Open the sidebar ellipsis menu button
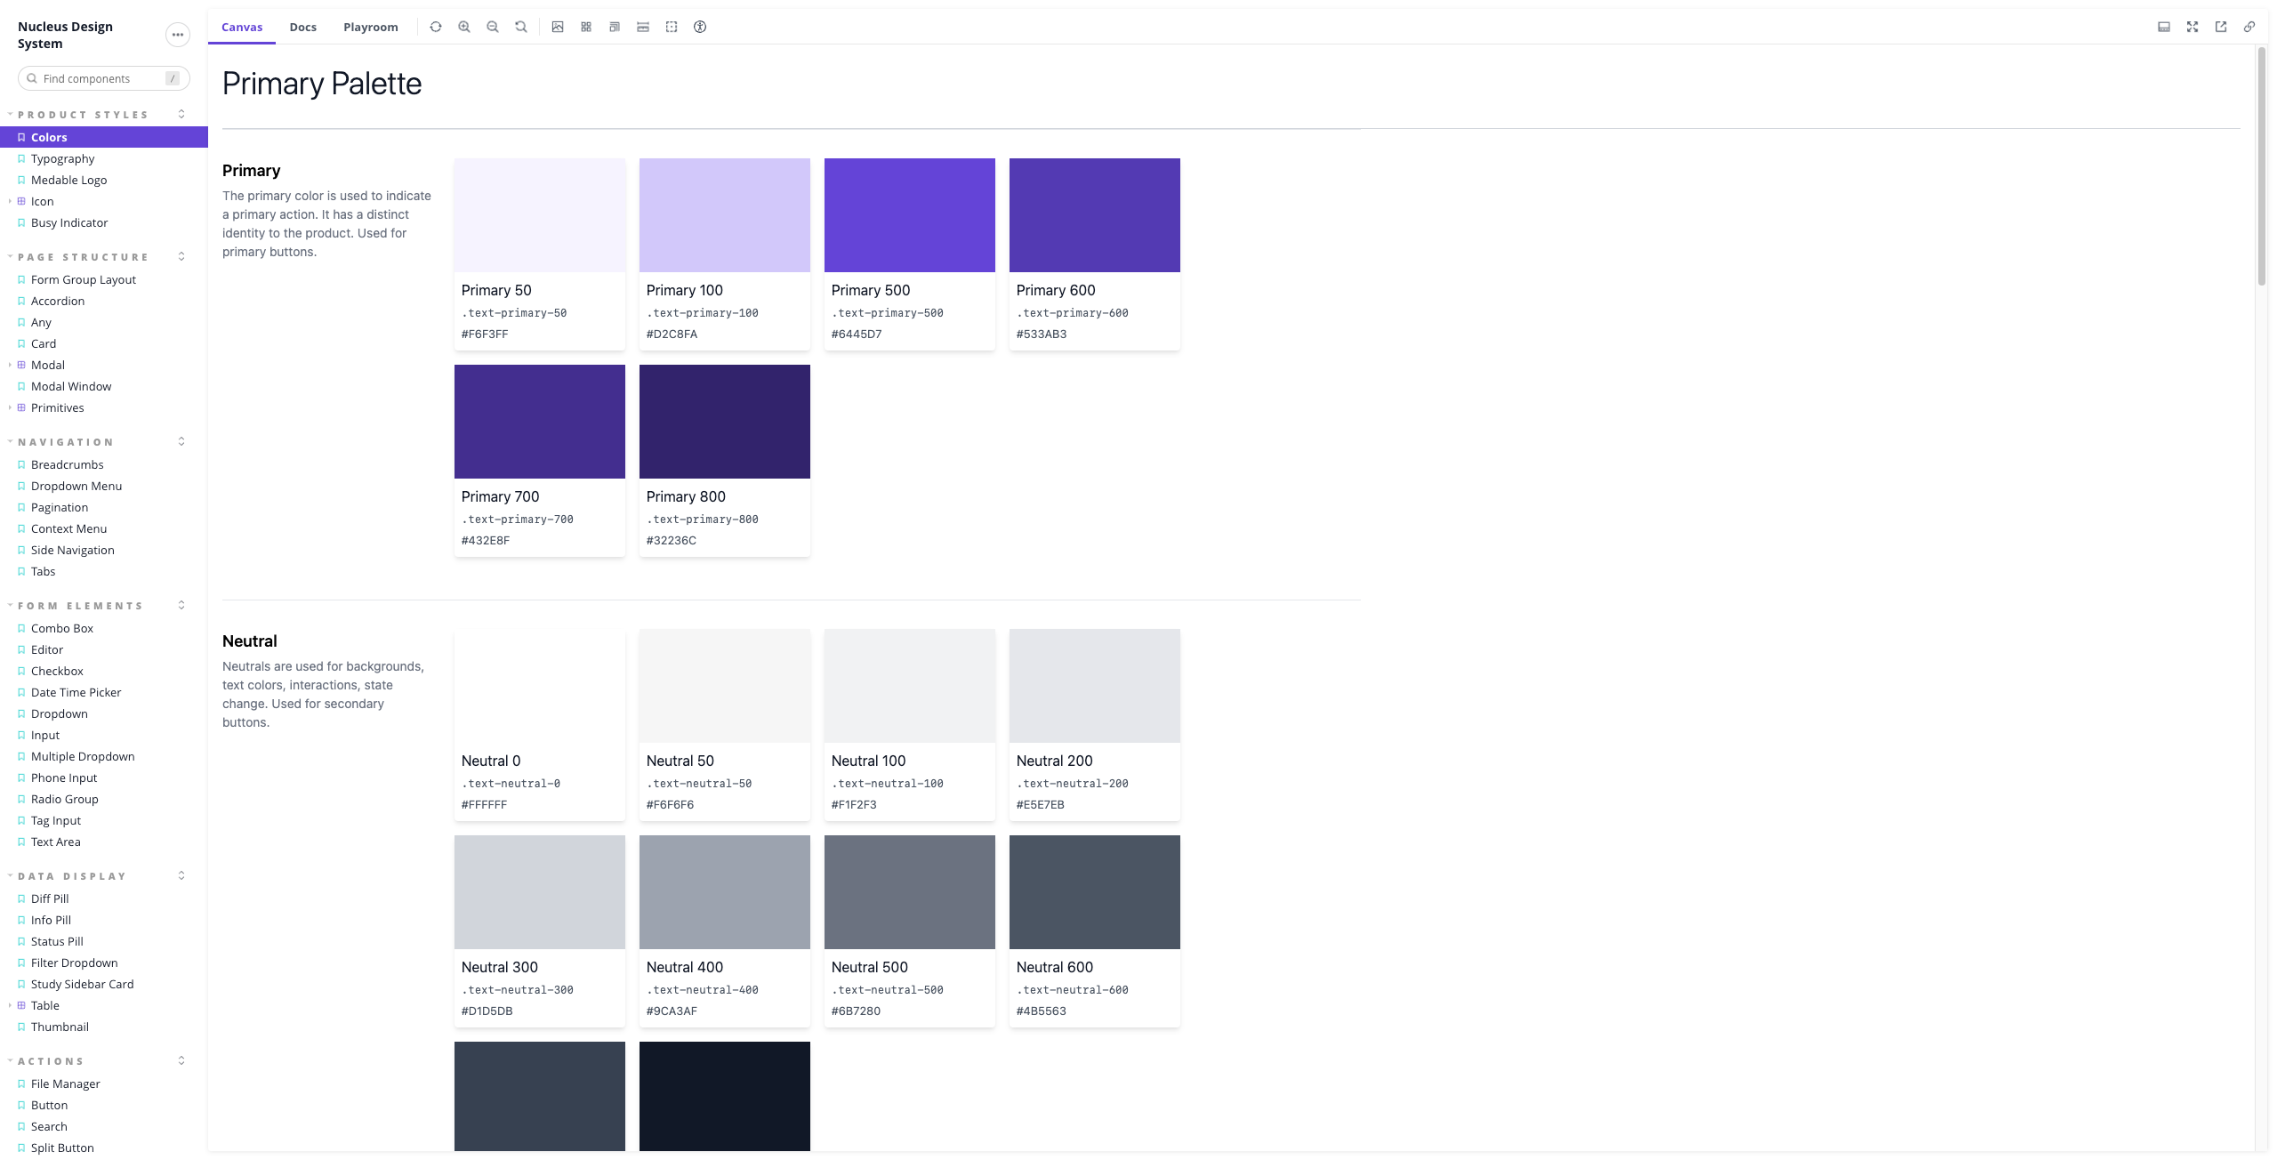Screen dimensions: 2277x1160 click(178, 35)
